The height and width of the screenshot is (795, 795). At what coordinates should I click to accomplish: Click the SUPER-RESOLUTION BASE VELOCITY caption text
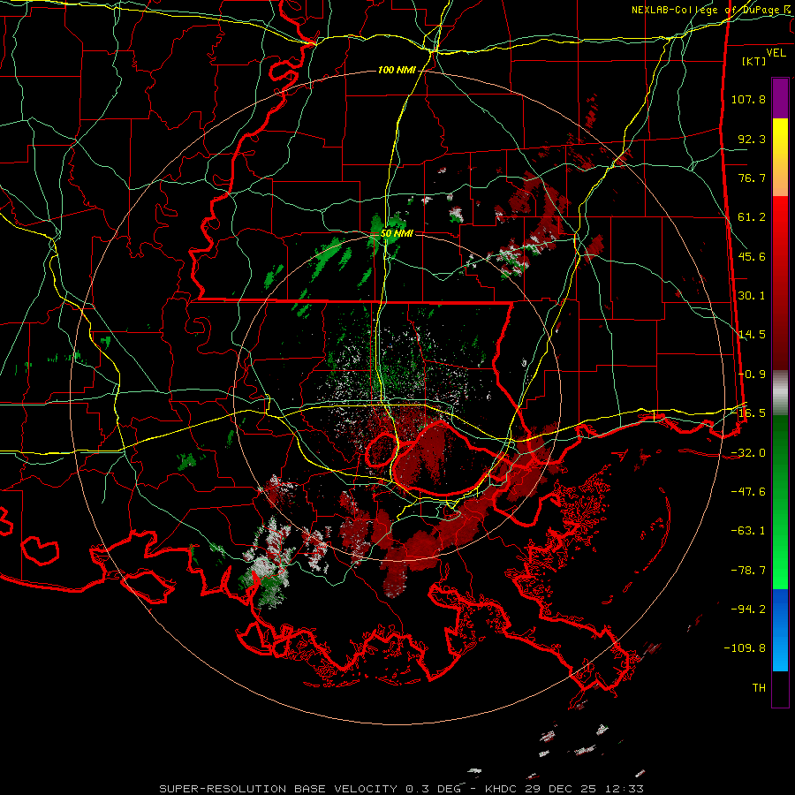tap(278, 789)
